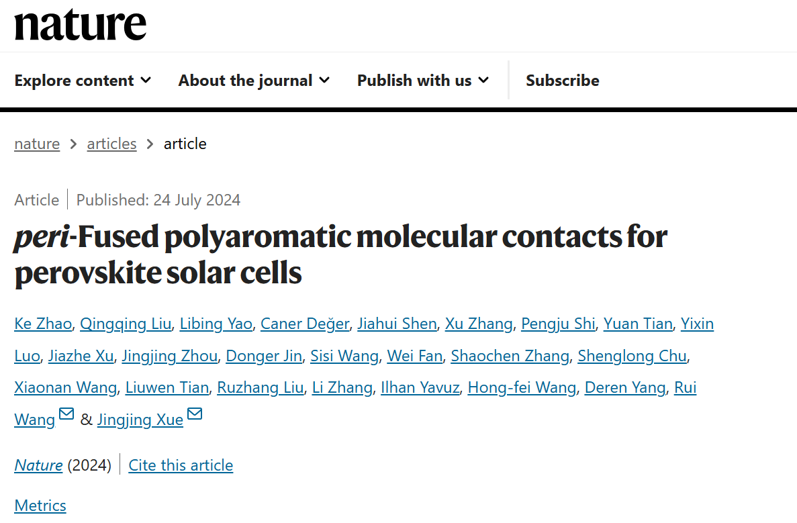Select author Ilhan Yavuz link
797x523 pixels.
pyautogui.click(x=420, y=387)
